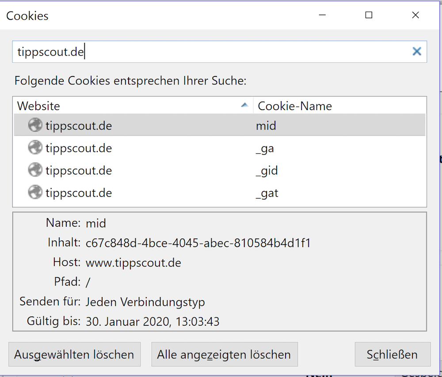Maximize the Cookies window

(369, 15)
